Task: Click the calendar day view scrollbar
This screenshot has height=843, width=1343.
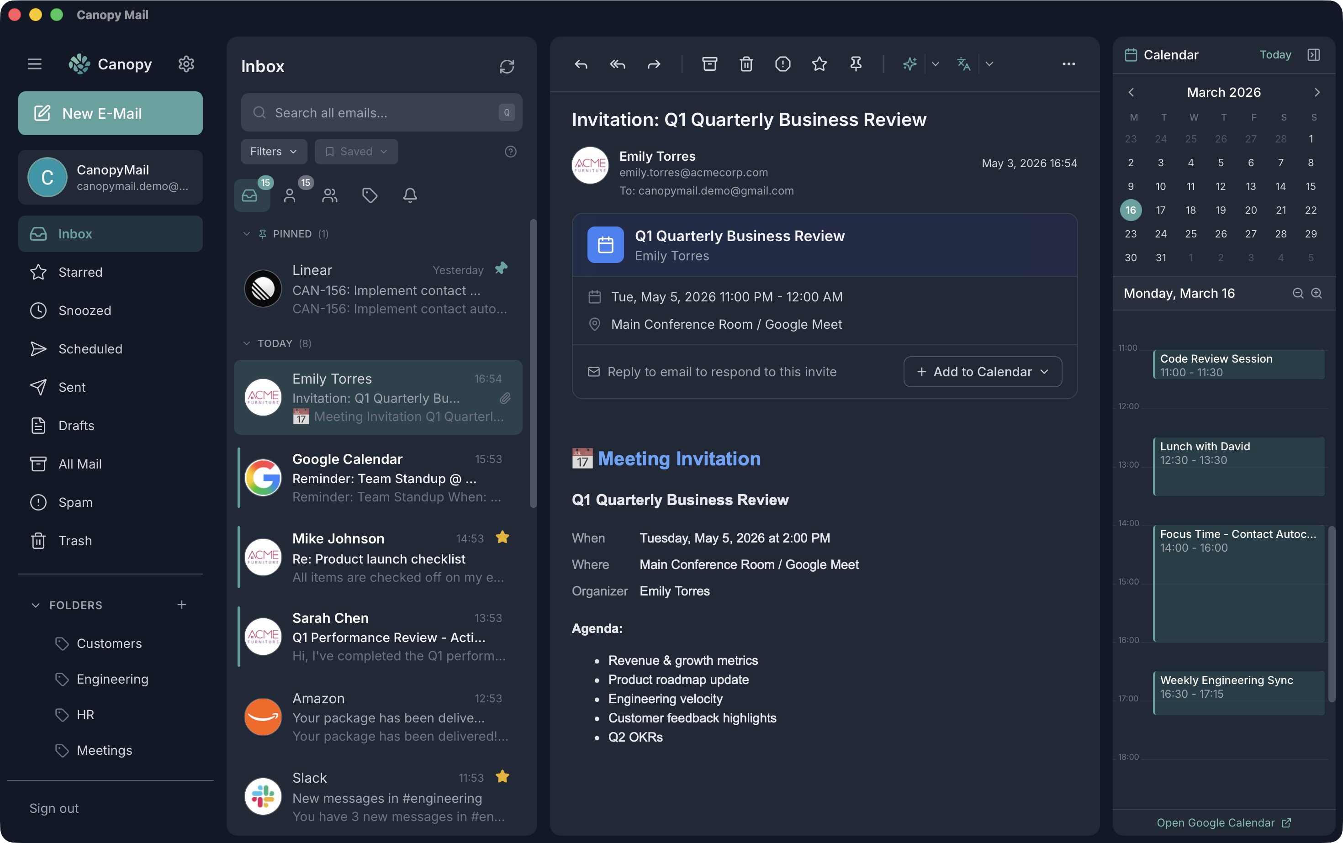Action: coord(1332,613)
